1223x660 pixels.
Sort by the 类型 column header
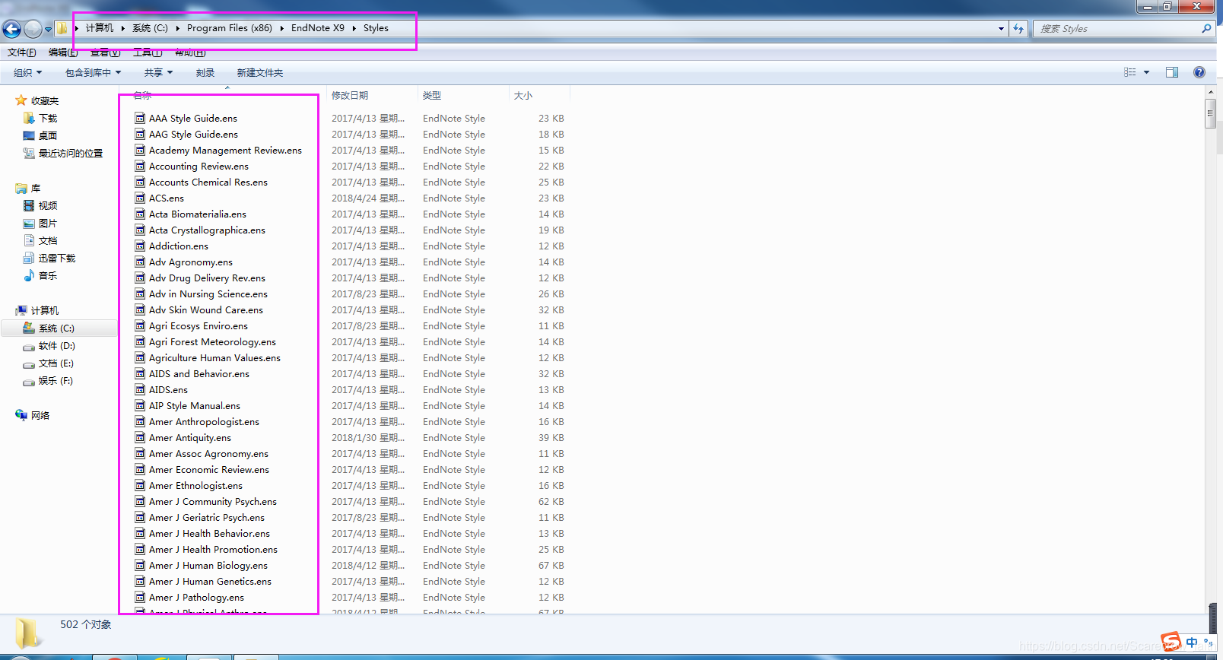click(x=463, y=95)
